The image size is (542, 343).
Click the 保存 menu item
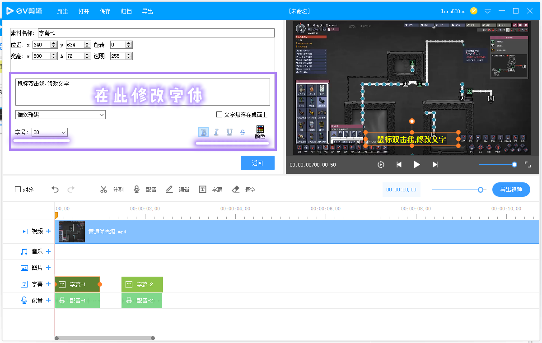pyautogui.click(x=105, y=11)
